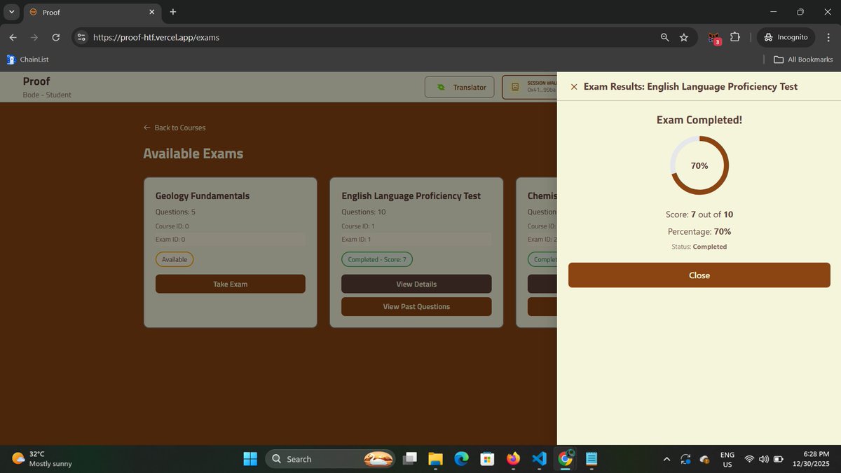Screen dimensions: 841x473
Task: Click the Status: Completed text
Action: (x=699, y=247)
